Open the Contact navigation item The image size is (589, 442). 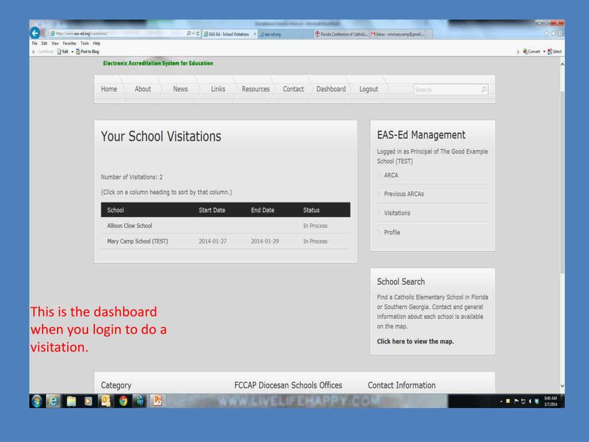(293, 89)
